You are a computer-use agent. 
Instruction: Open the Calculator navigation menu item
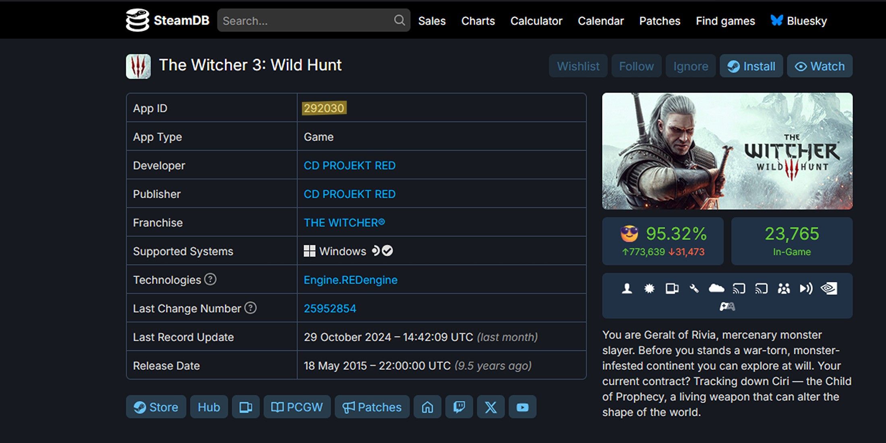[x=536, y=21]
